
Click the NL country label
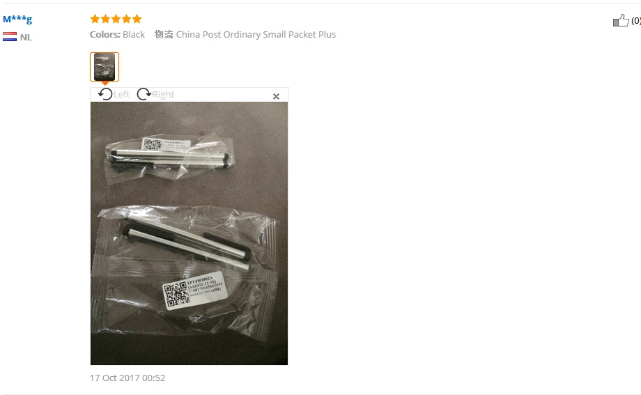point(26,37)
